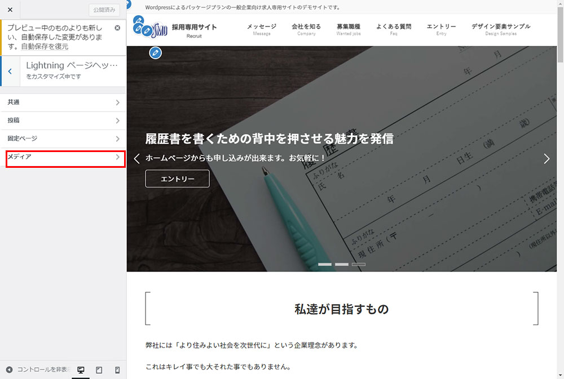Hide controls with コントロールを非表示 button
Screen dimensions: 564x379
[x=37, y=370]
